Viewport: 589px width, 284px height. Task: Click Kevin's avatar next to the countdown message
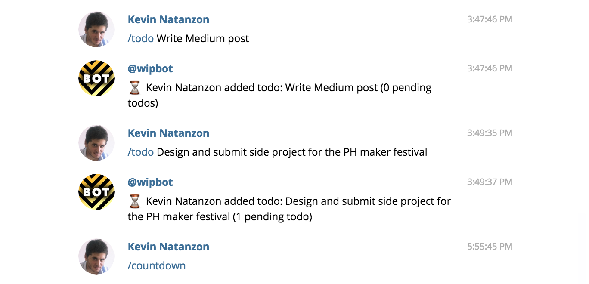pos(96,256)
